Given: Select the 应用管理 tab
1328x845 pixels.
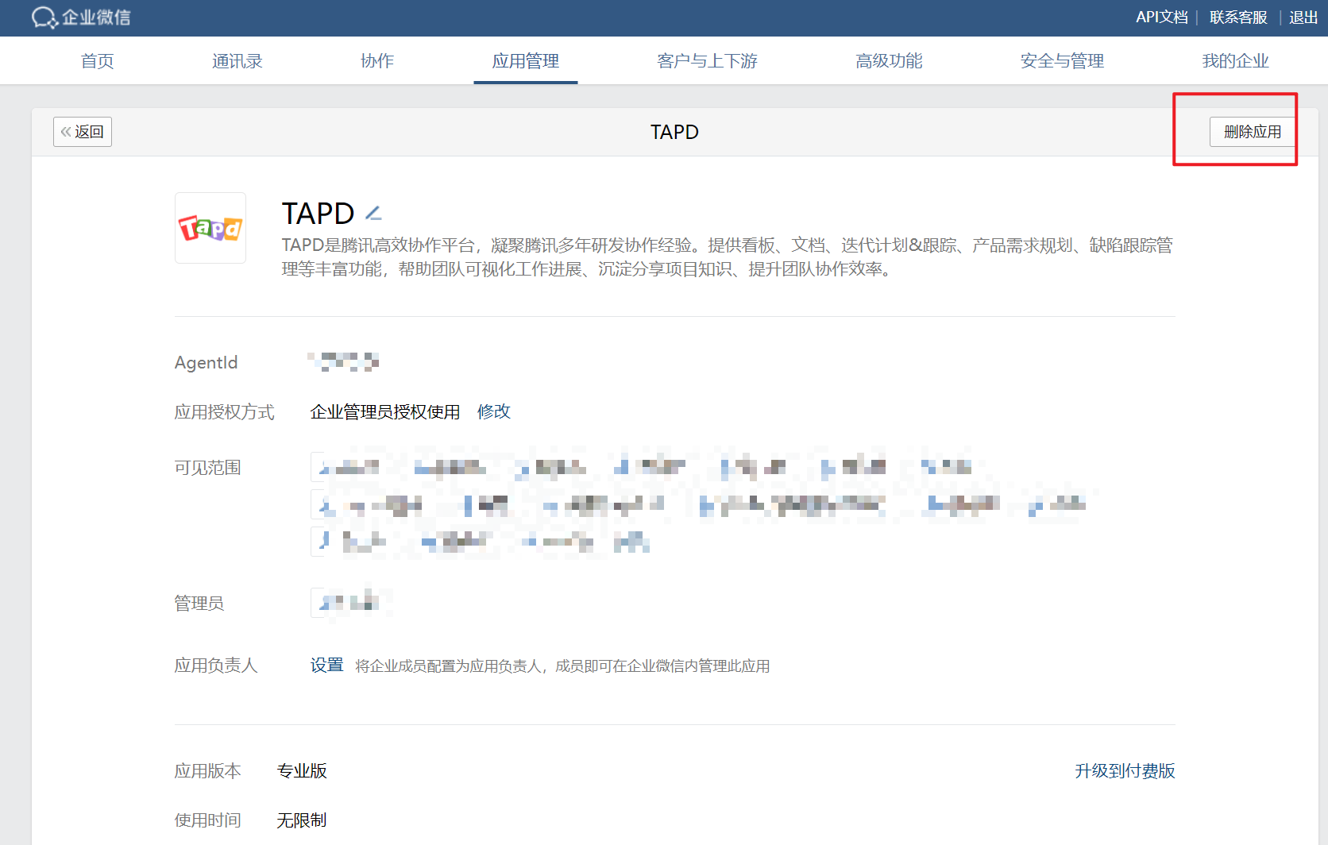Looking at the screenshot, I should point(526,61).
